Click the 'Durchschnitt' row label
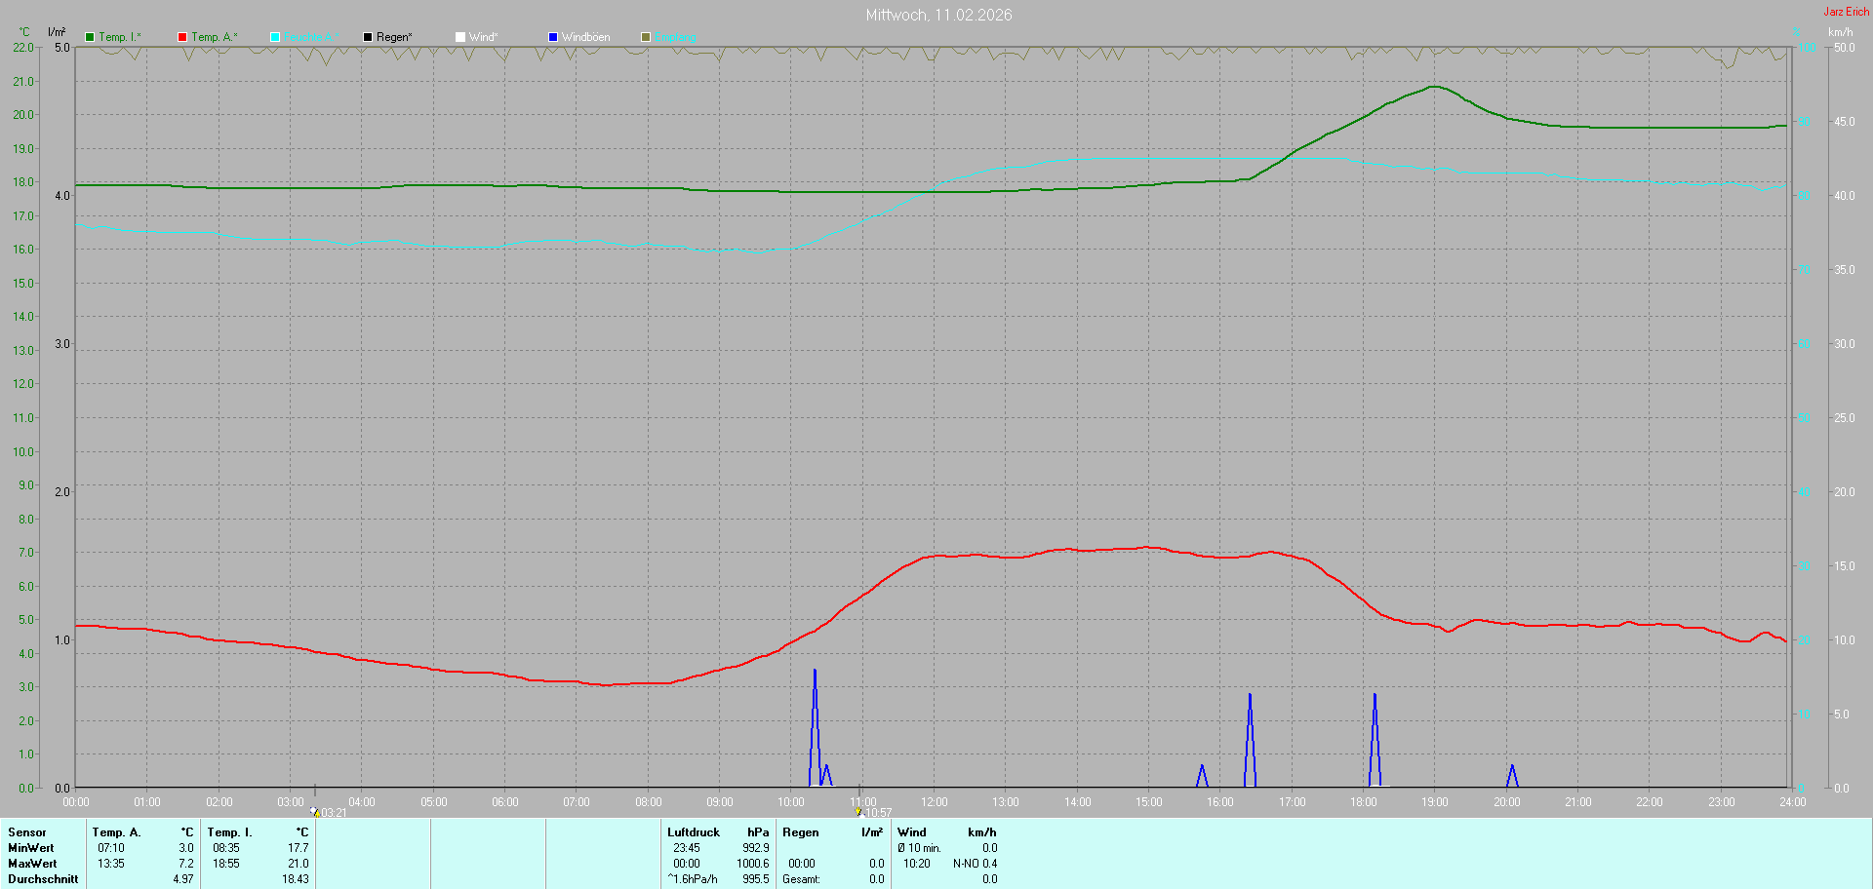 43,879
